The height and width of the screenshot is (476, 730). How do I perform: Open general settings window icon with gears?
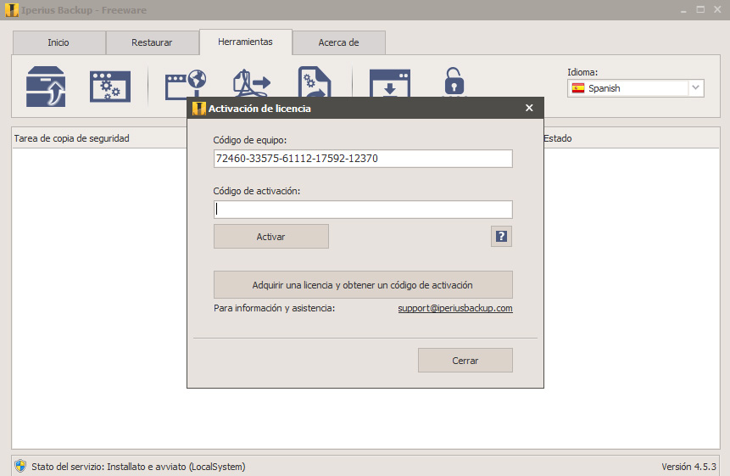[110, 87]
